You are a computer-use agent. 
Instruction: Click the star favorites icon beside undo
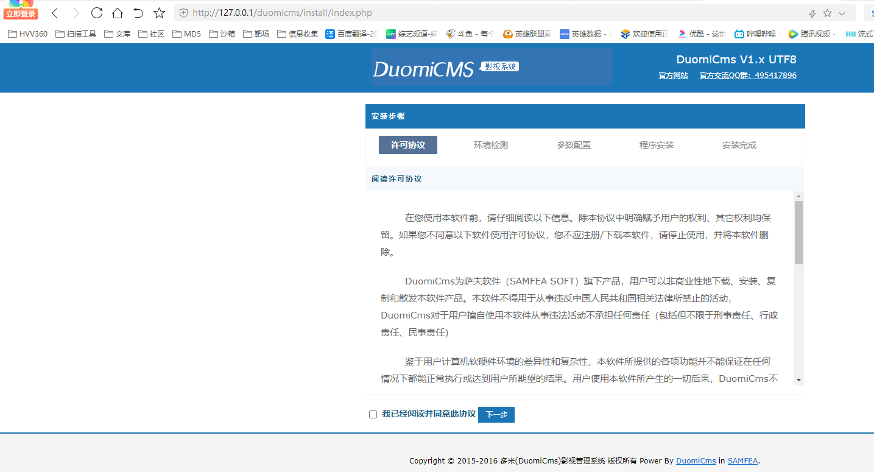(159, 13)
